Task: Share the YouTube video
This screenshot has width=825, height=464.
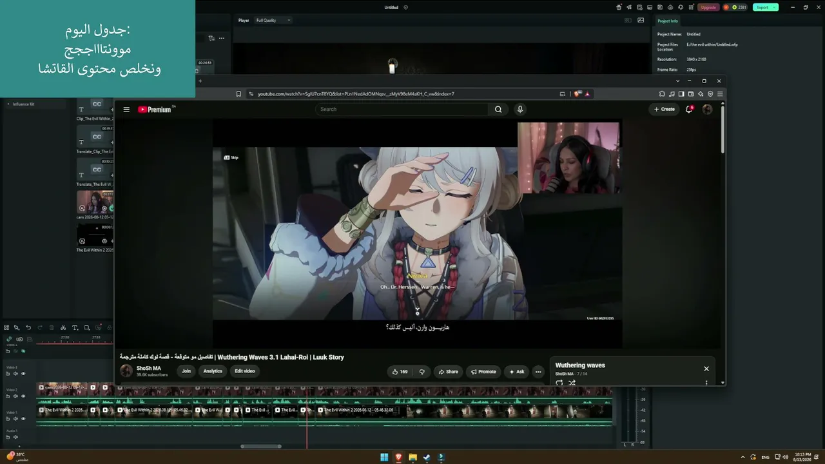Action: point(448,371)
